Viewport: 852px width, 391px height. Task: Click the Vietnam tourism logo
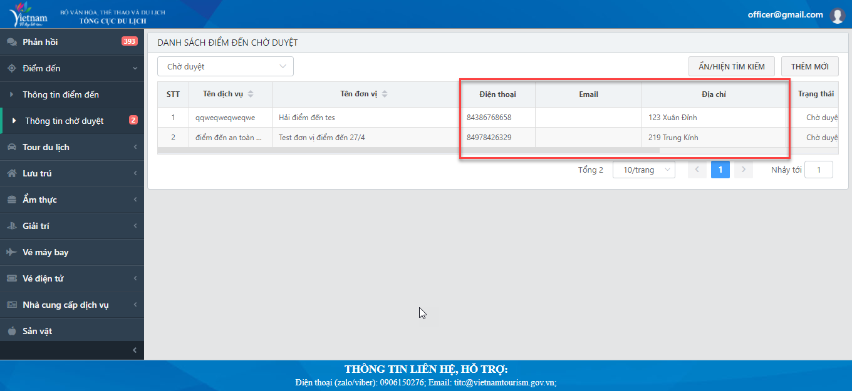(28, 14)
